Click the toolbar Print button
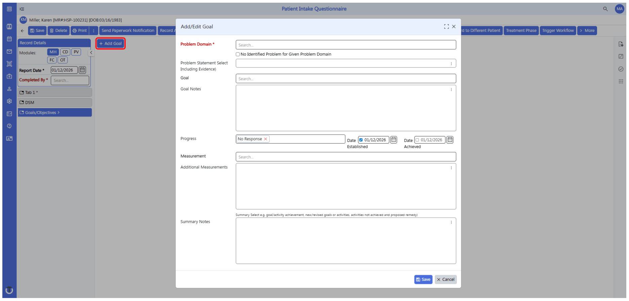The image size is (629, 301). 80,31
